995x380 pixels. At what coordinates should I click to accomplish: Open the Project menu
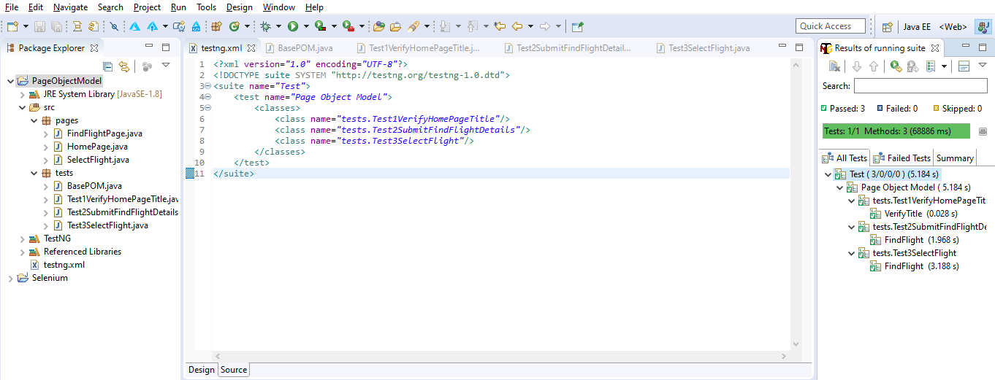147,7
